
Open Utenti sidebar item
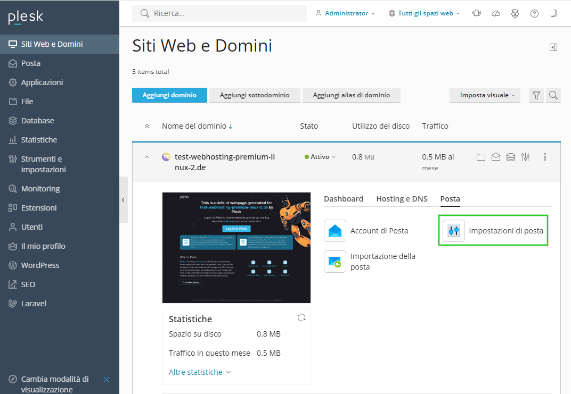coord(59,227)
